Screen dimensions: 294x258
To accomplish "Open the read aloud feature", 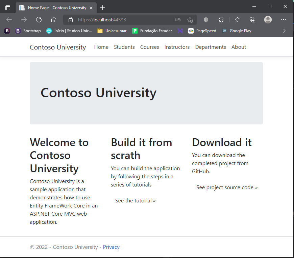I will coord(177,20).
